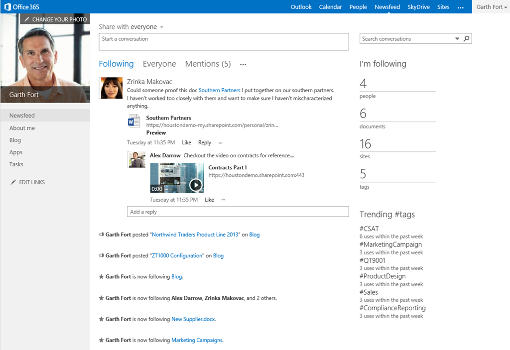Viewport: 510px width, 350px height.
Task: Open Alex Darrow's avatar thumbnail
Action: tap(137, 160)
